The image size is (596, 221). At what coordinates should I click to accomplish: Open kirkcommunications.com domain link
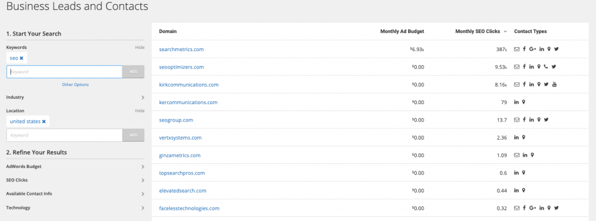(189, 85)
